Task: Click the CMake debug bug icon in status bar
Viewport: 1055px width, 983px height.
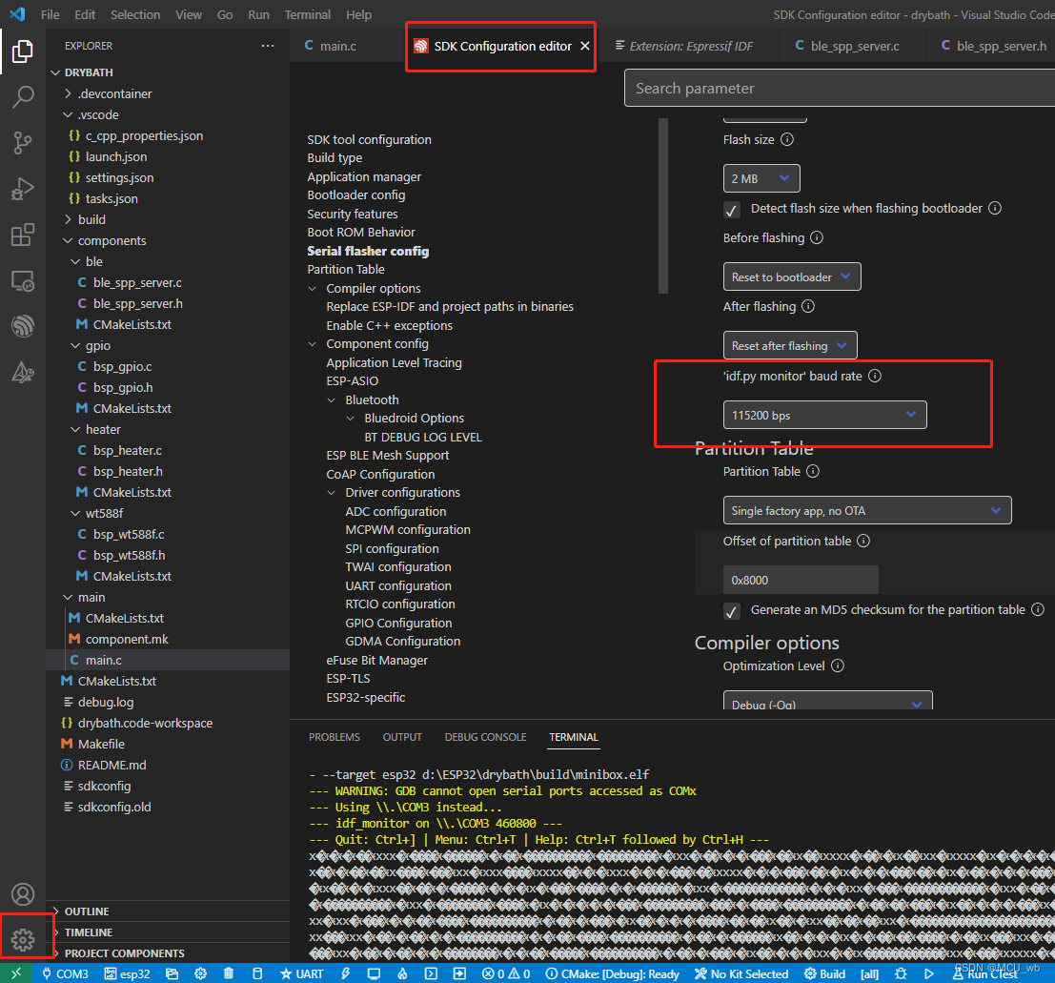Action: click(901, 973)
